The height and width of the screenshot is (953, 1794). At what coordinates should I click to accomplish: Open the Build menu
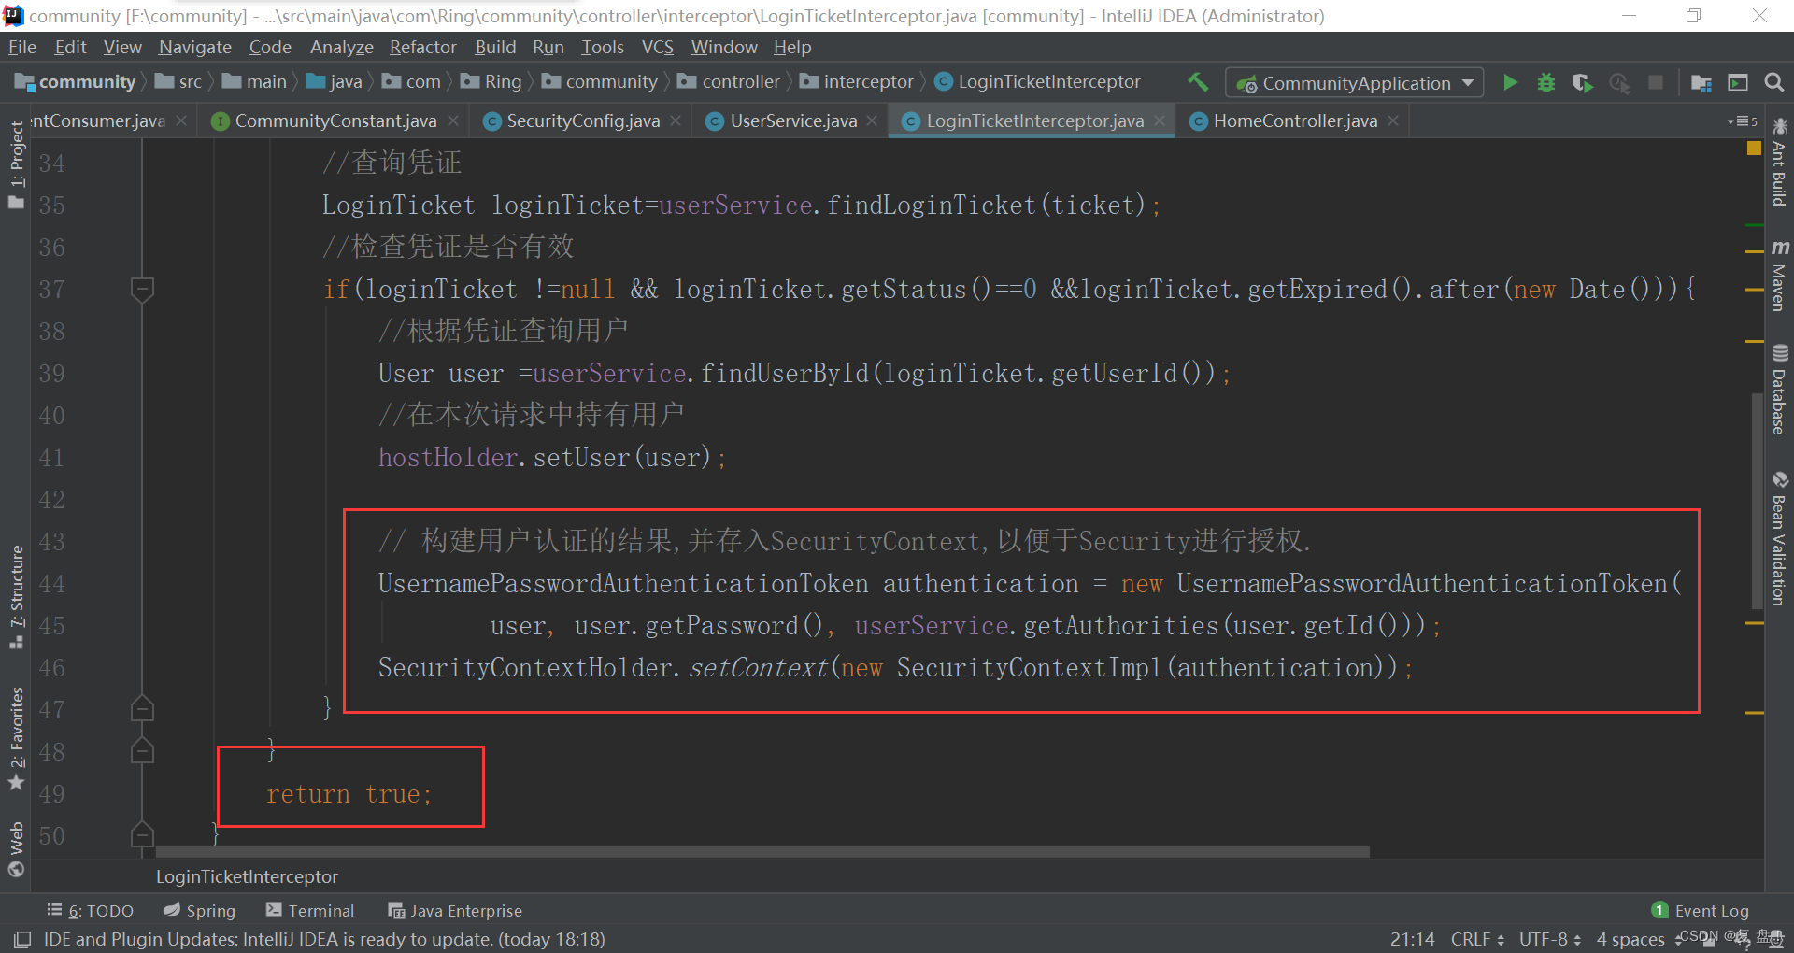(x=495, y=47)
